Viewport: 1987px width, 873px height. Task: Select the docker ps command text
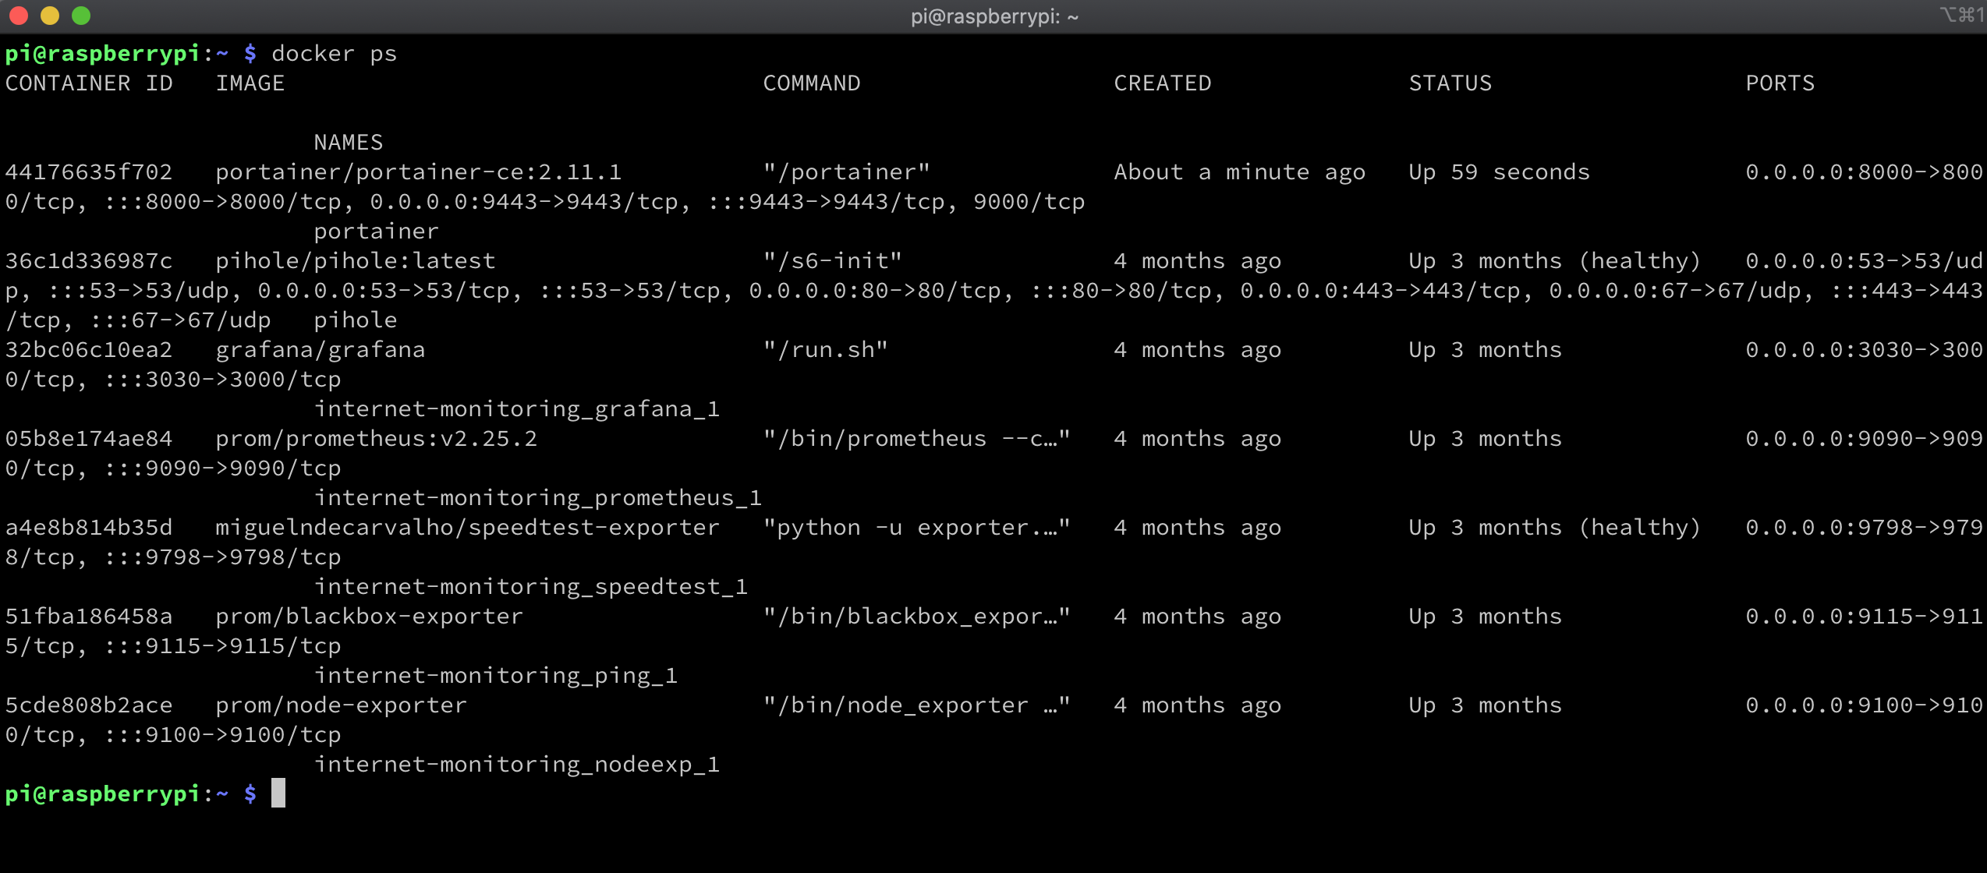click(x=335, y=53)
